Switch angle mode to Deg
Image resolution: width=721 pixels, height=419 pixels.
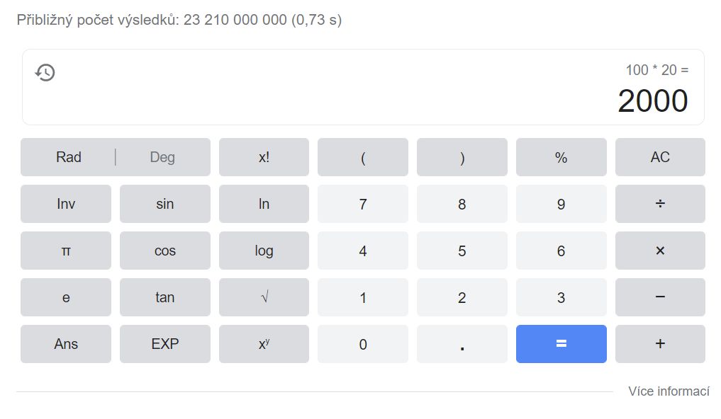(162, 157)
